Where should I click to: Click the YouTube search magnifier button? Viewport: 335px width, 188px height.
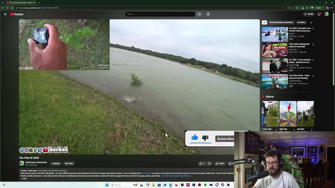[199, 14]
